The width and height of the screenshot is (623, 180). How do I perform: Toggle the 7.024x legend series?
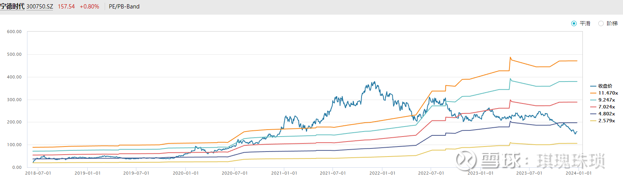[603, 107]
